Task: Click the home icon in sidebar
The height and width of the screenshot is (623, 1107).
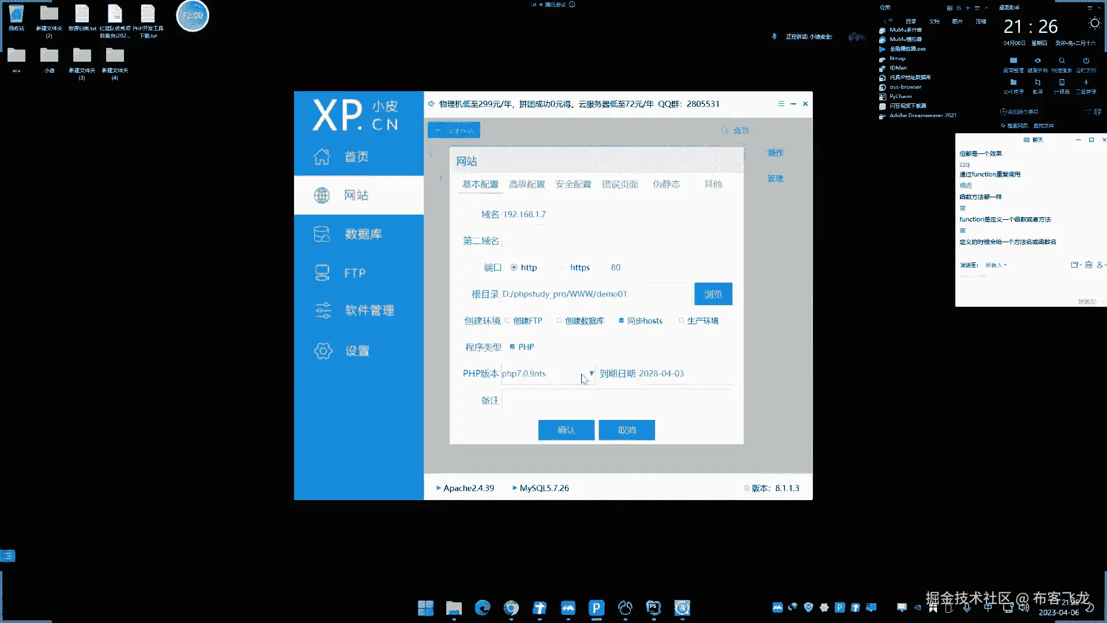Action: click(322, 157)
